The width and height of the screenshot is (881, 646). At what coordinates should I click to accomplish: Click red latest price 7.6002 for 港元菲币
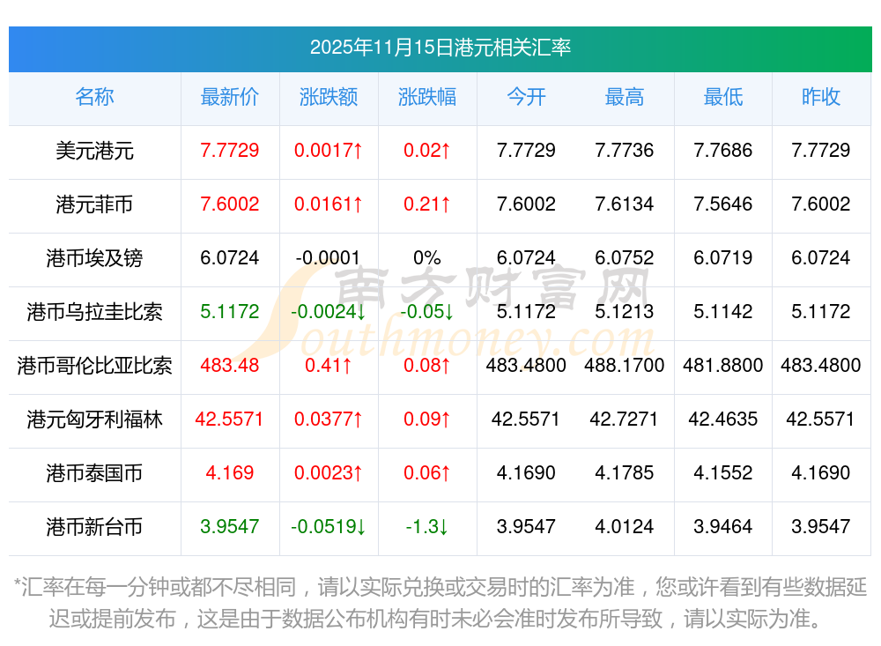[x=230, y=204]
